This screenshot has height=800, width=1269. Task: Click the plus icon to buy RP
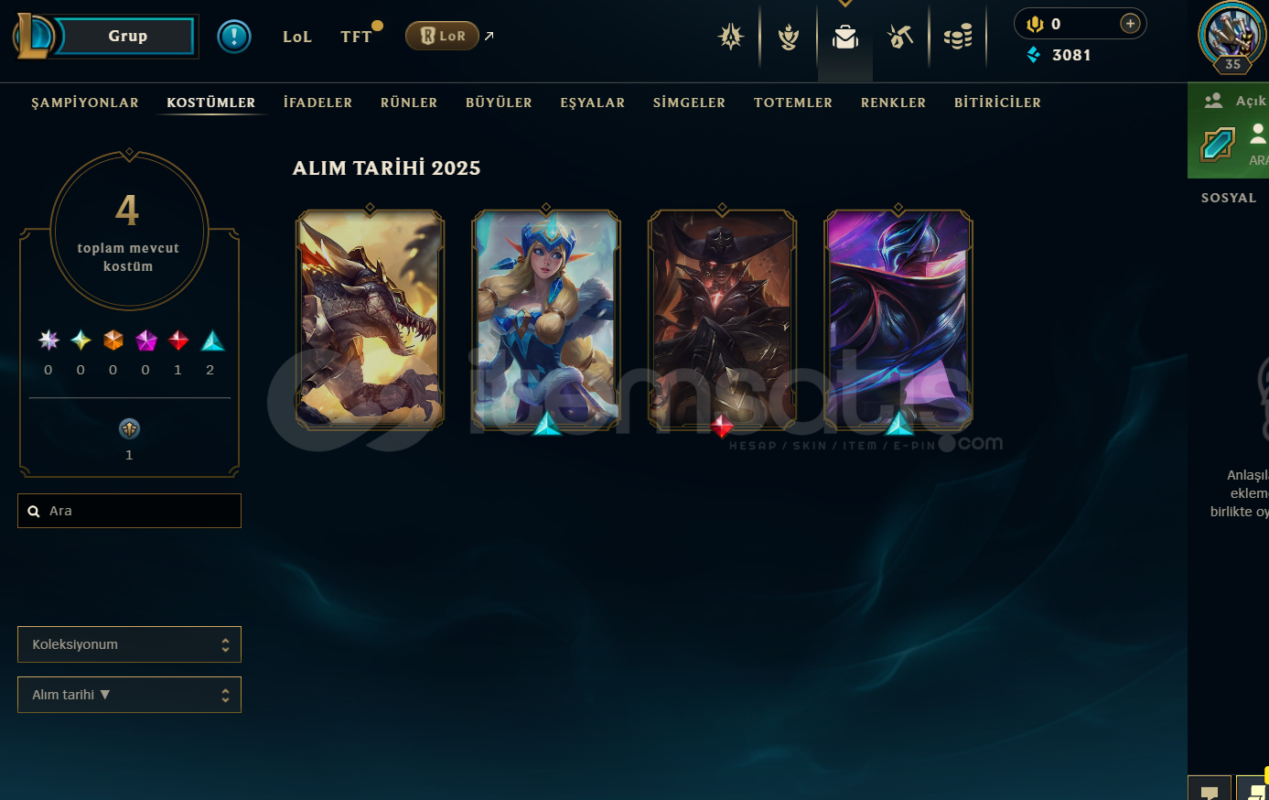click(1131, 24)
